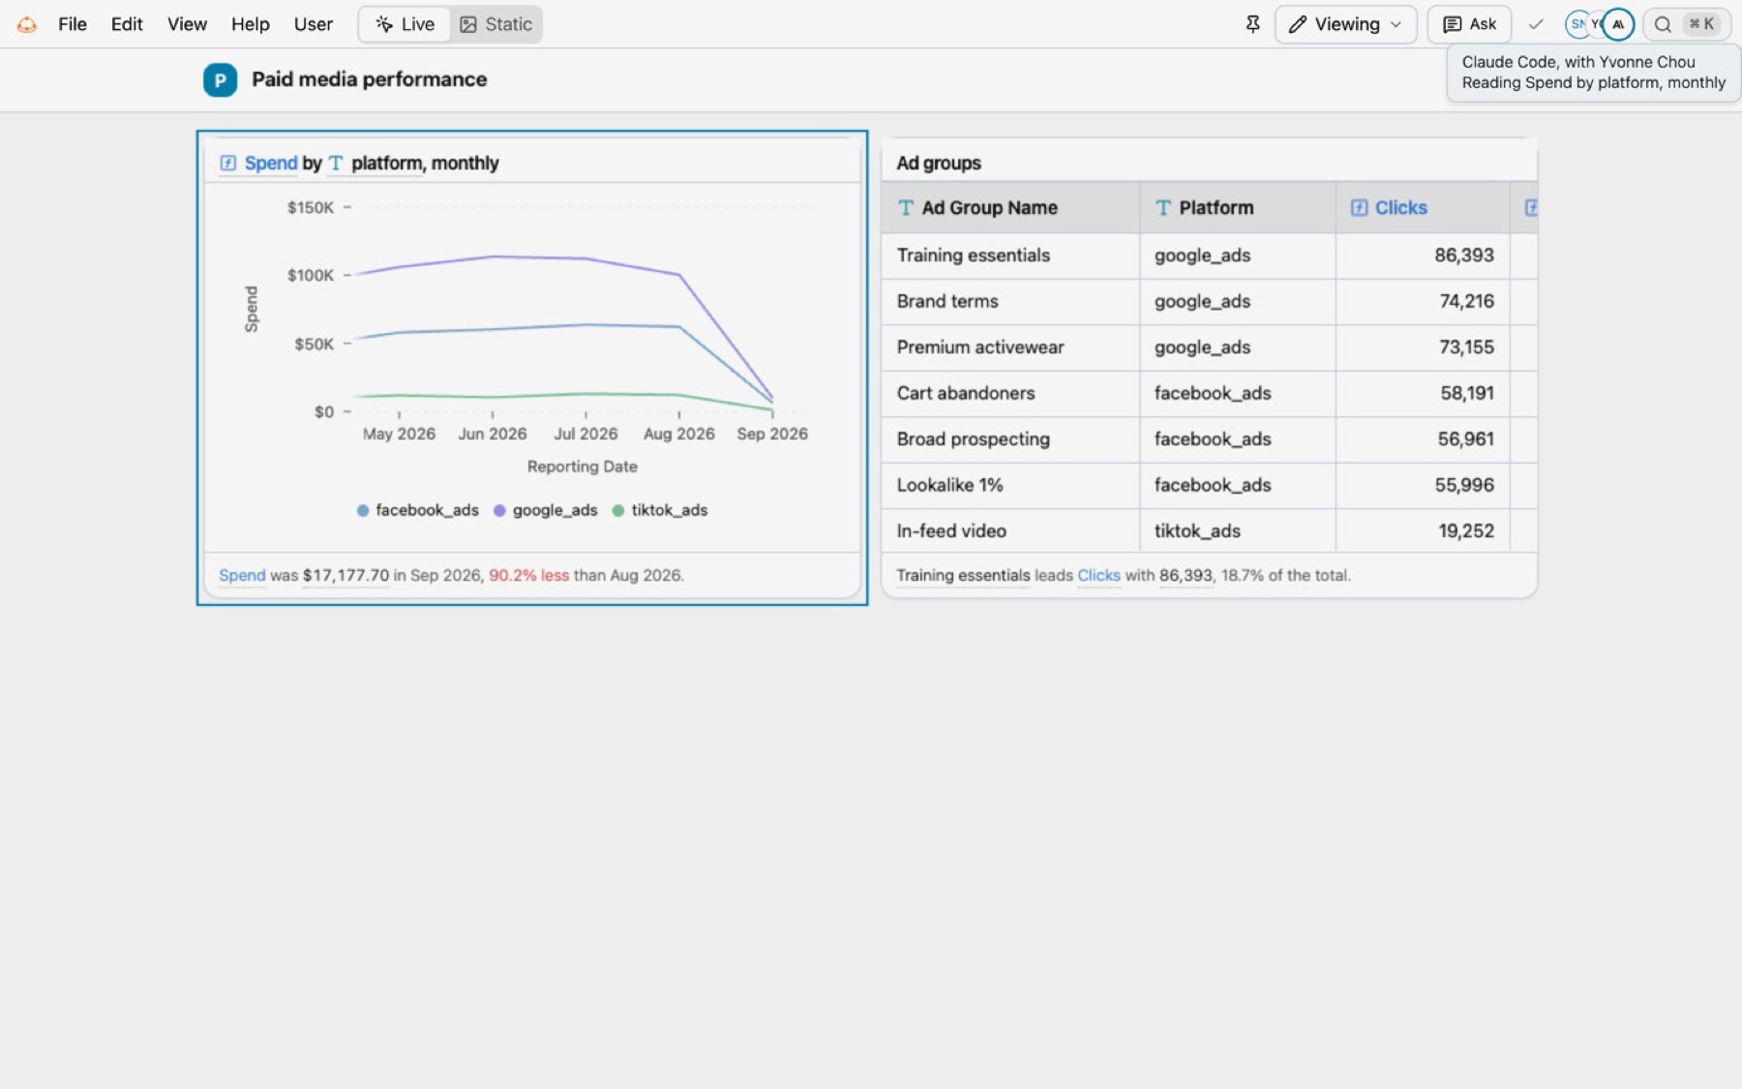Click the SN collaborator avatar
This screenshot has height=1089, width=1742.
pyautogui.click(x=1577, y=24)
